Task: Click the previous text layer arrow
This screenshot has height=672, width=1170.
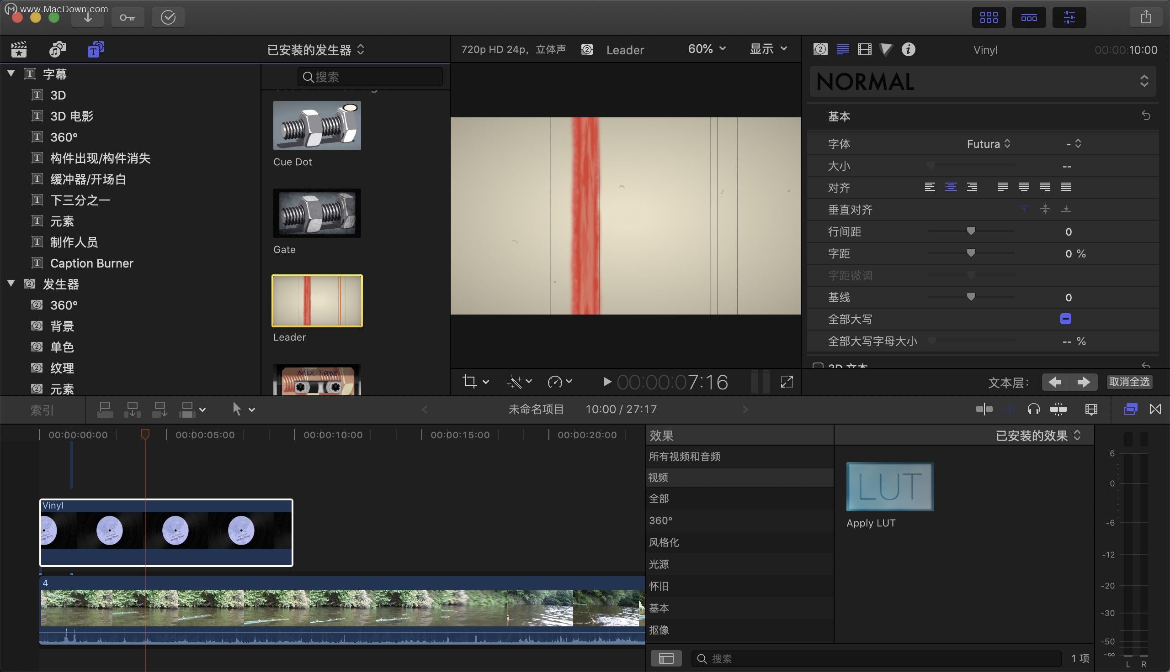Action: pyautogui.click(x=1055, y=382)
